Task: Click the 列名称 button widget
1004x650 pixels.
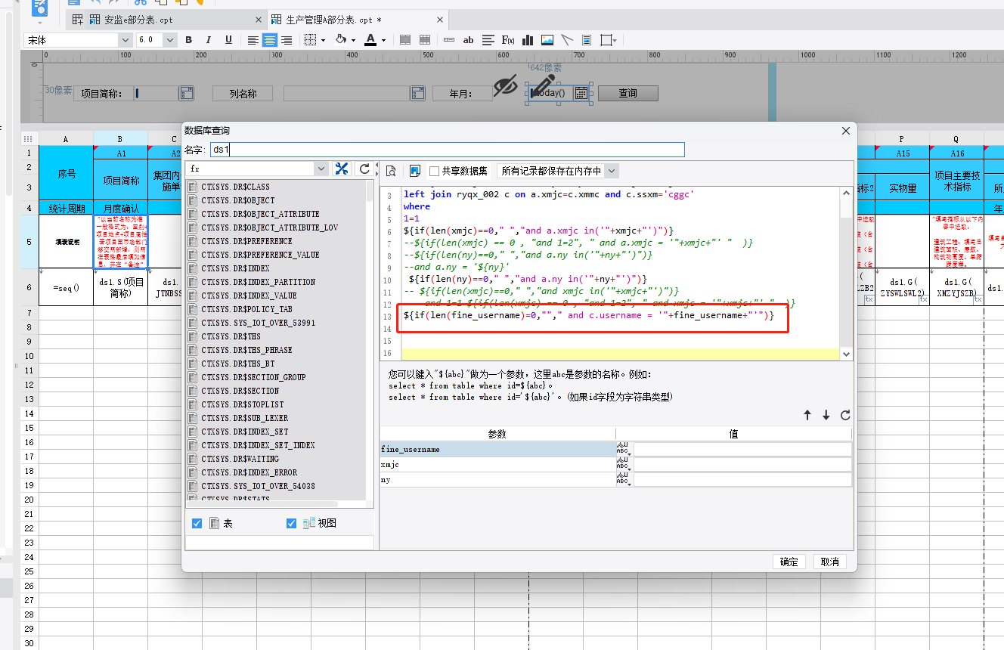Action: 243,93
